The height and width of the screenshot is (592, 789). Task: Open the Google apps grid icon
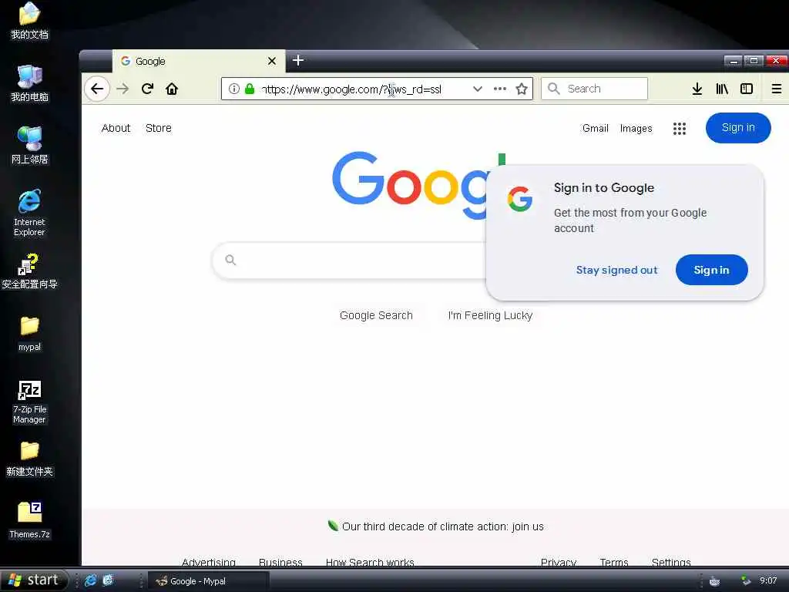680,129
